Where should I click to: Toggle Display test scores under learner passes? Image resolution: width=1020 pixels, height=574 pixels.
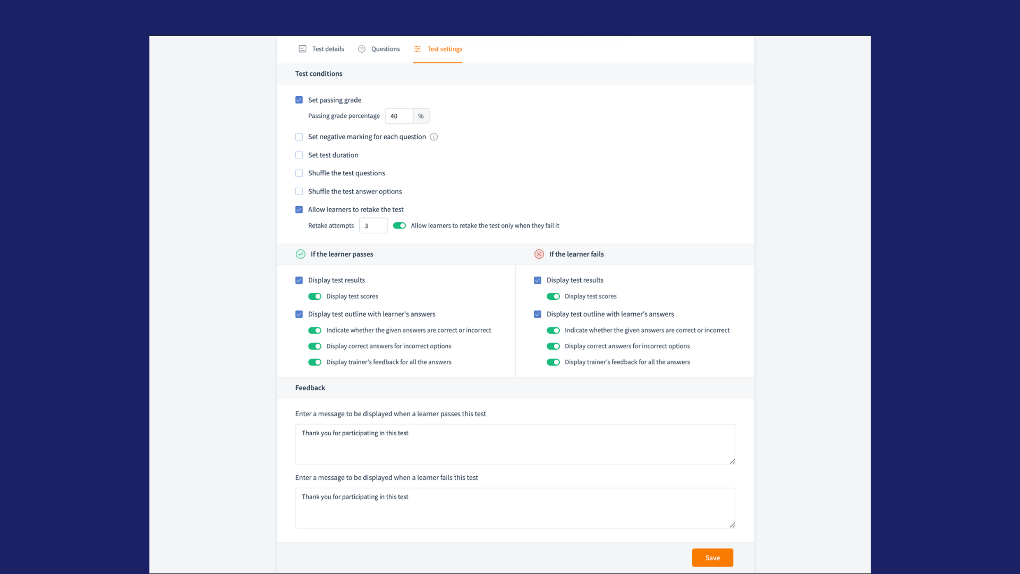[315, 297]
